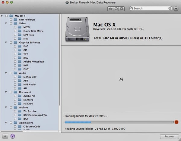
Task: Click the file tree horizontal scrollbar
Action: (11, 131)
